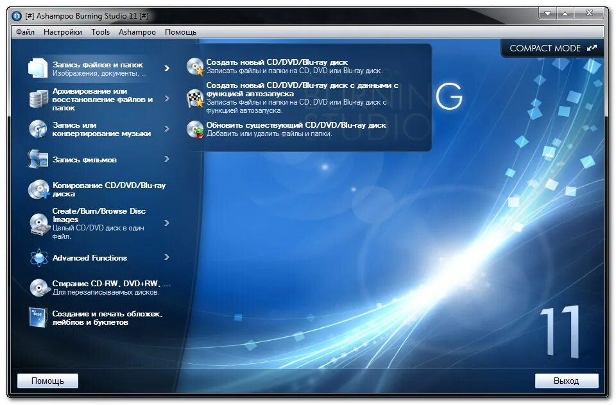Image resolution: width=616 pixels, height=405 pixels.
Task: Click 'Целый CD/DVD диск в один файл.' description
Action: [x=98, y=232]
